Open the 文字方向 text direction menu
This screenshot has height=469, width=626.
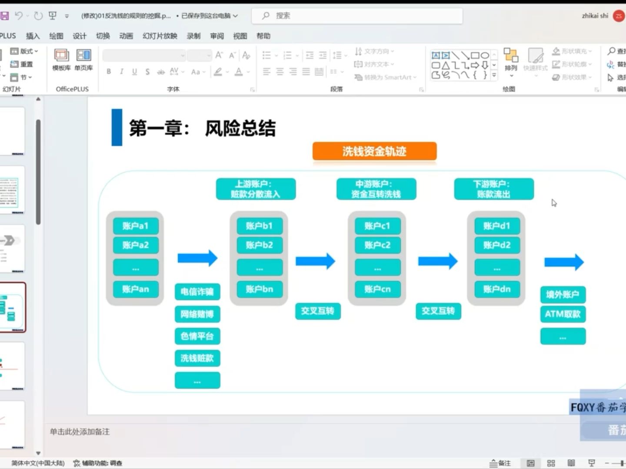coord(374,51)
